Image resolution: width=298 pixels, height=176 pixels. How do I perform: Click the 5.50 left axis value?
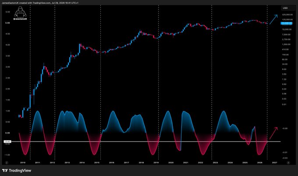[x=7, y=12]
